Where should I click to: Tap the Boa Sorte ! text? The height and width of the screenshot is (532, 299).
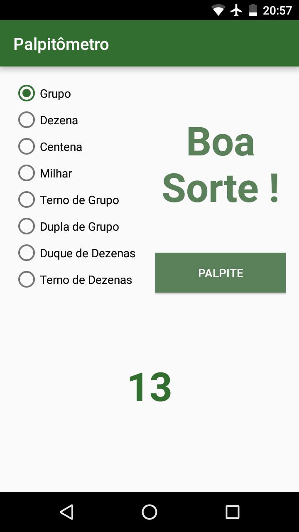click(x=221, y=165)
